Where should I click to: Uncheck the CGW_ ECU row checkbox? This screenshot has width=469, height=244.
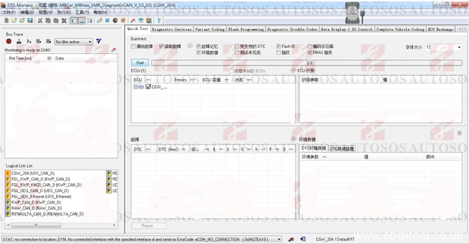148,87
